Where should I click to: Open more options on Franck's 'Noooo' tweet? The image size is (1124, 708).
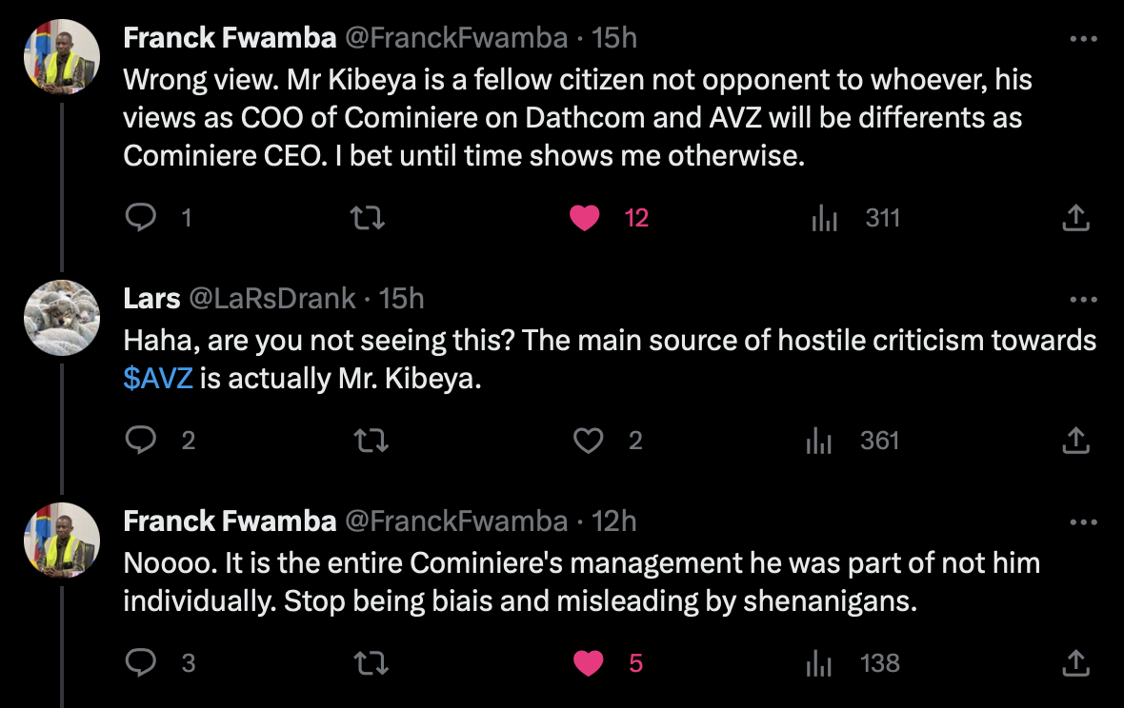[1084, 522]
